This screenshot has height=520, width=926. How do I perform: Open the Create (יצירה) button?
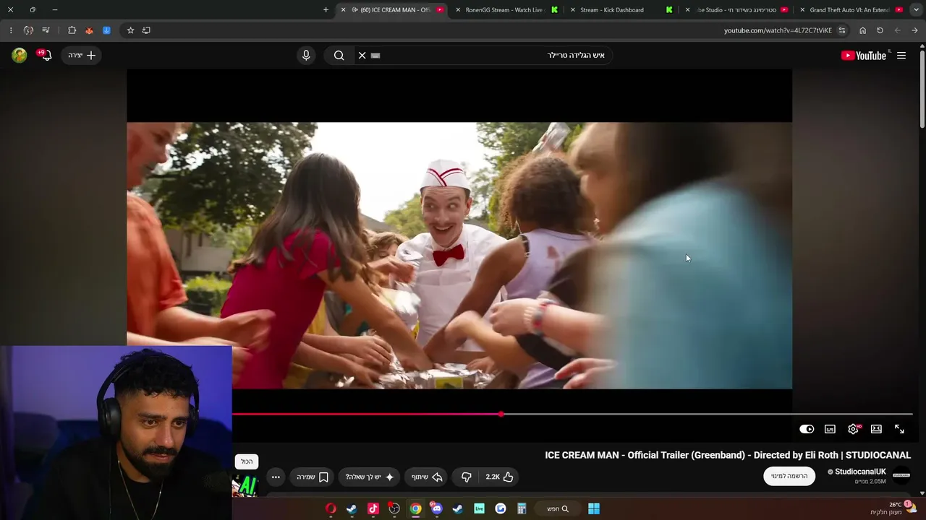click(81, 56)
